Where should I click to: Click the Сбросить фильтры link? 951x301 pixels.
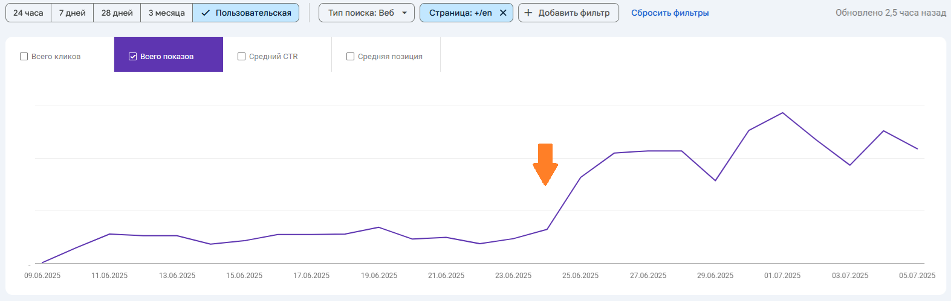pos(670,13)
